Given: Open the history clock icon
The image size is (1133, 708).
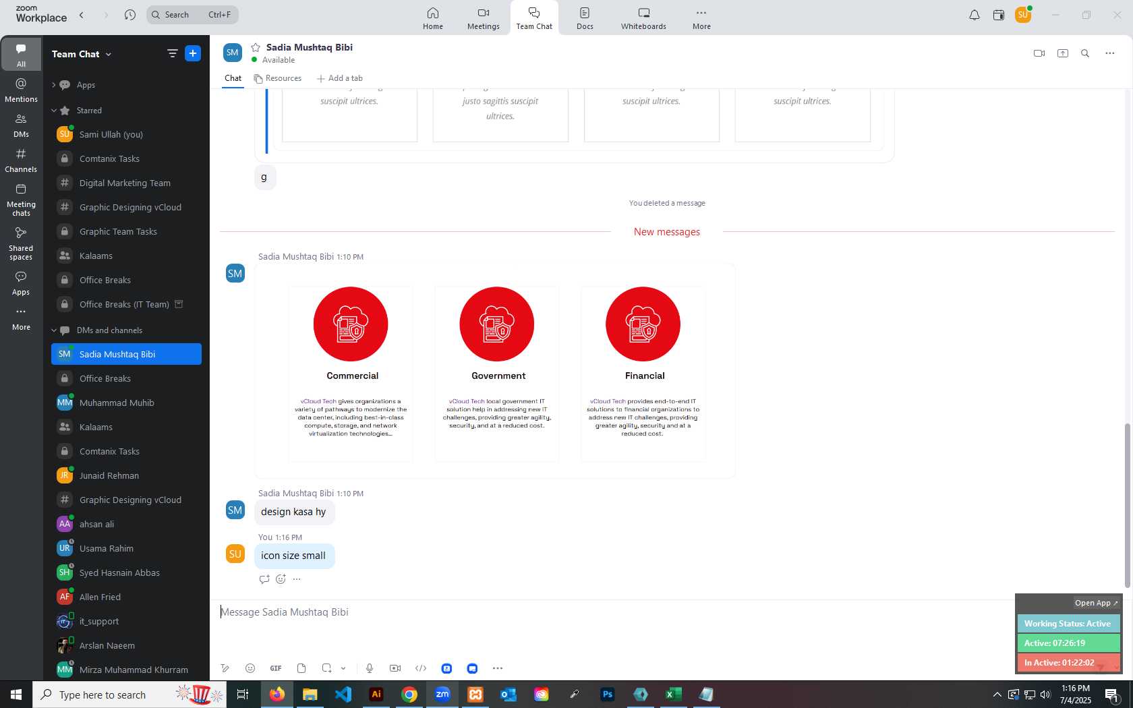Looking at the screenshot, I should [x=130, y=15].
